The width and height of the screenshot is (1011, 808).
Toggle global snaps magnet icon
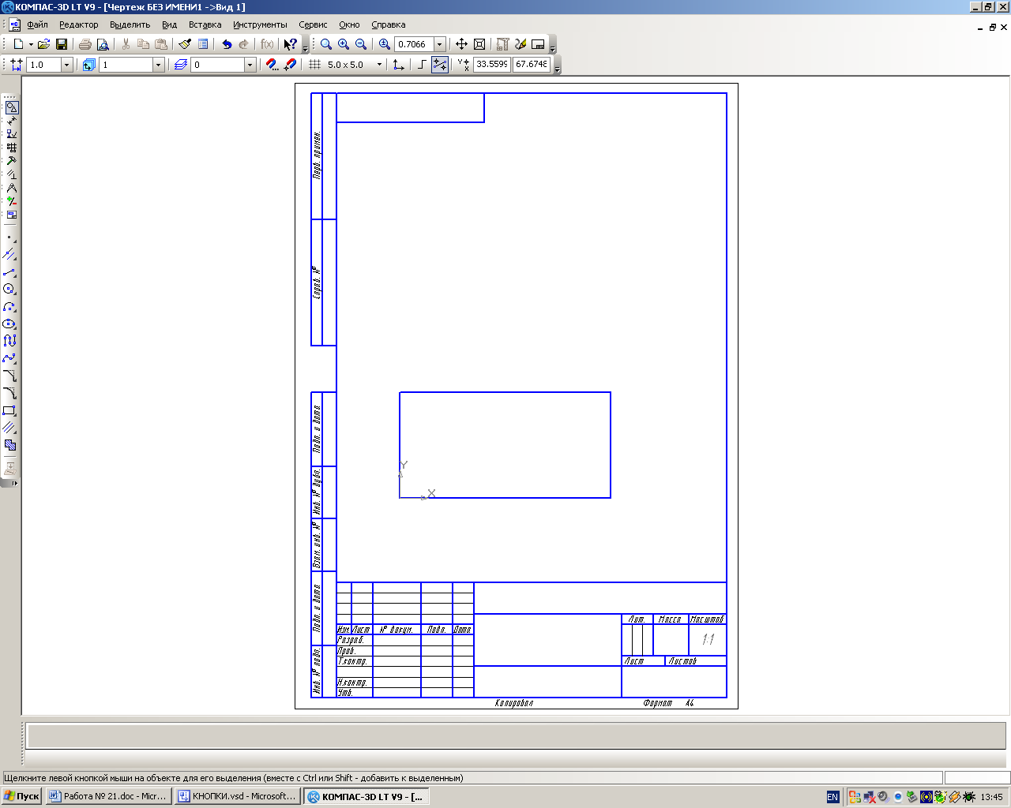(x=272, y=65)
